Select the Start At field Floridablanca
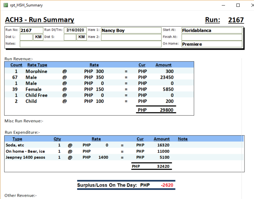Image resolution: width=254 pixels, height=199 pixels. (x=212, y=31)
